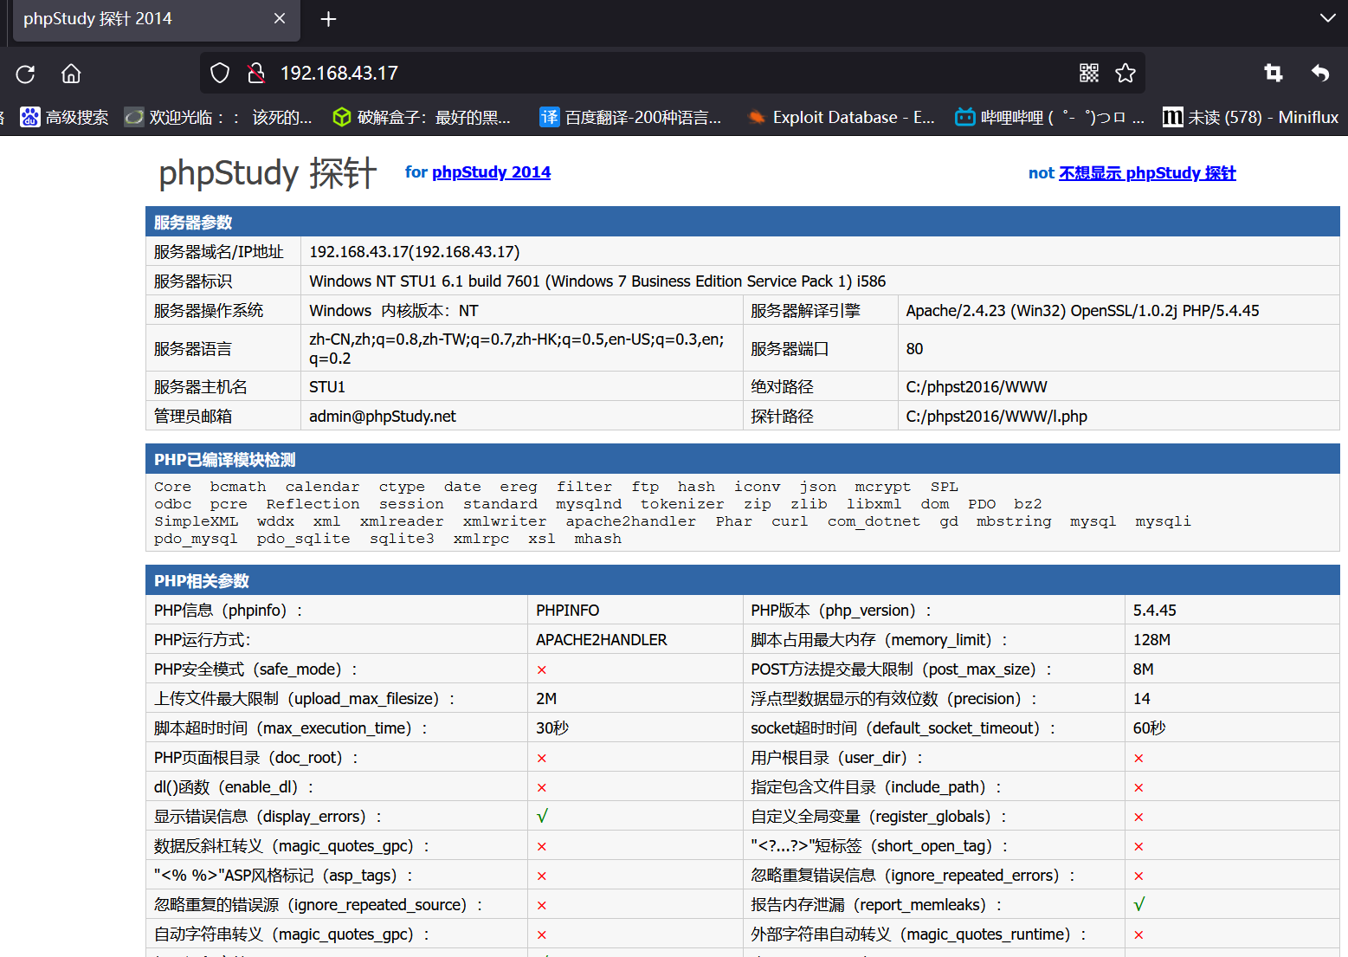Reload the page with the refresh icon

pos(25,74)
